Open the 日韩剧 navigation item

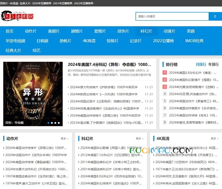coord(42,41)
